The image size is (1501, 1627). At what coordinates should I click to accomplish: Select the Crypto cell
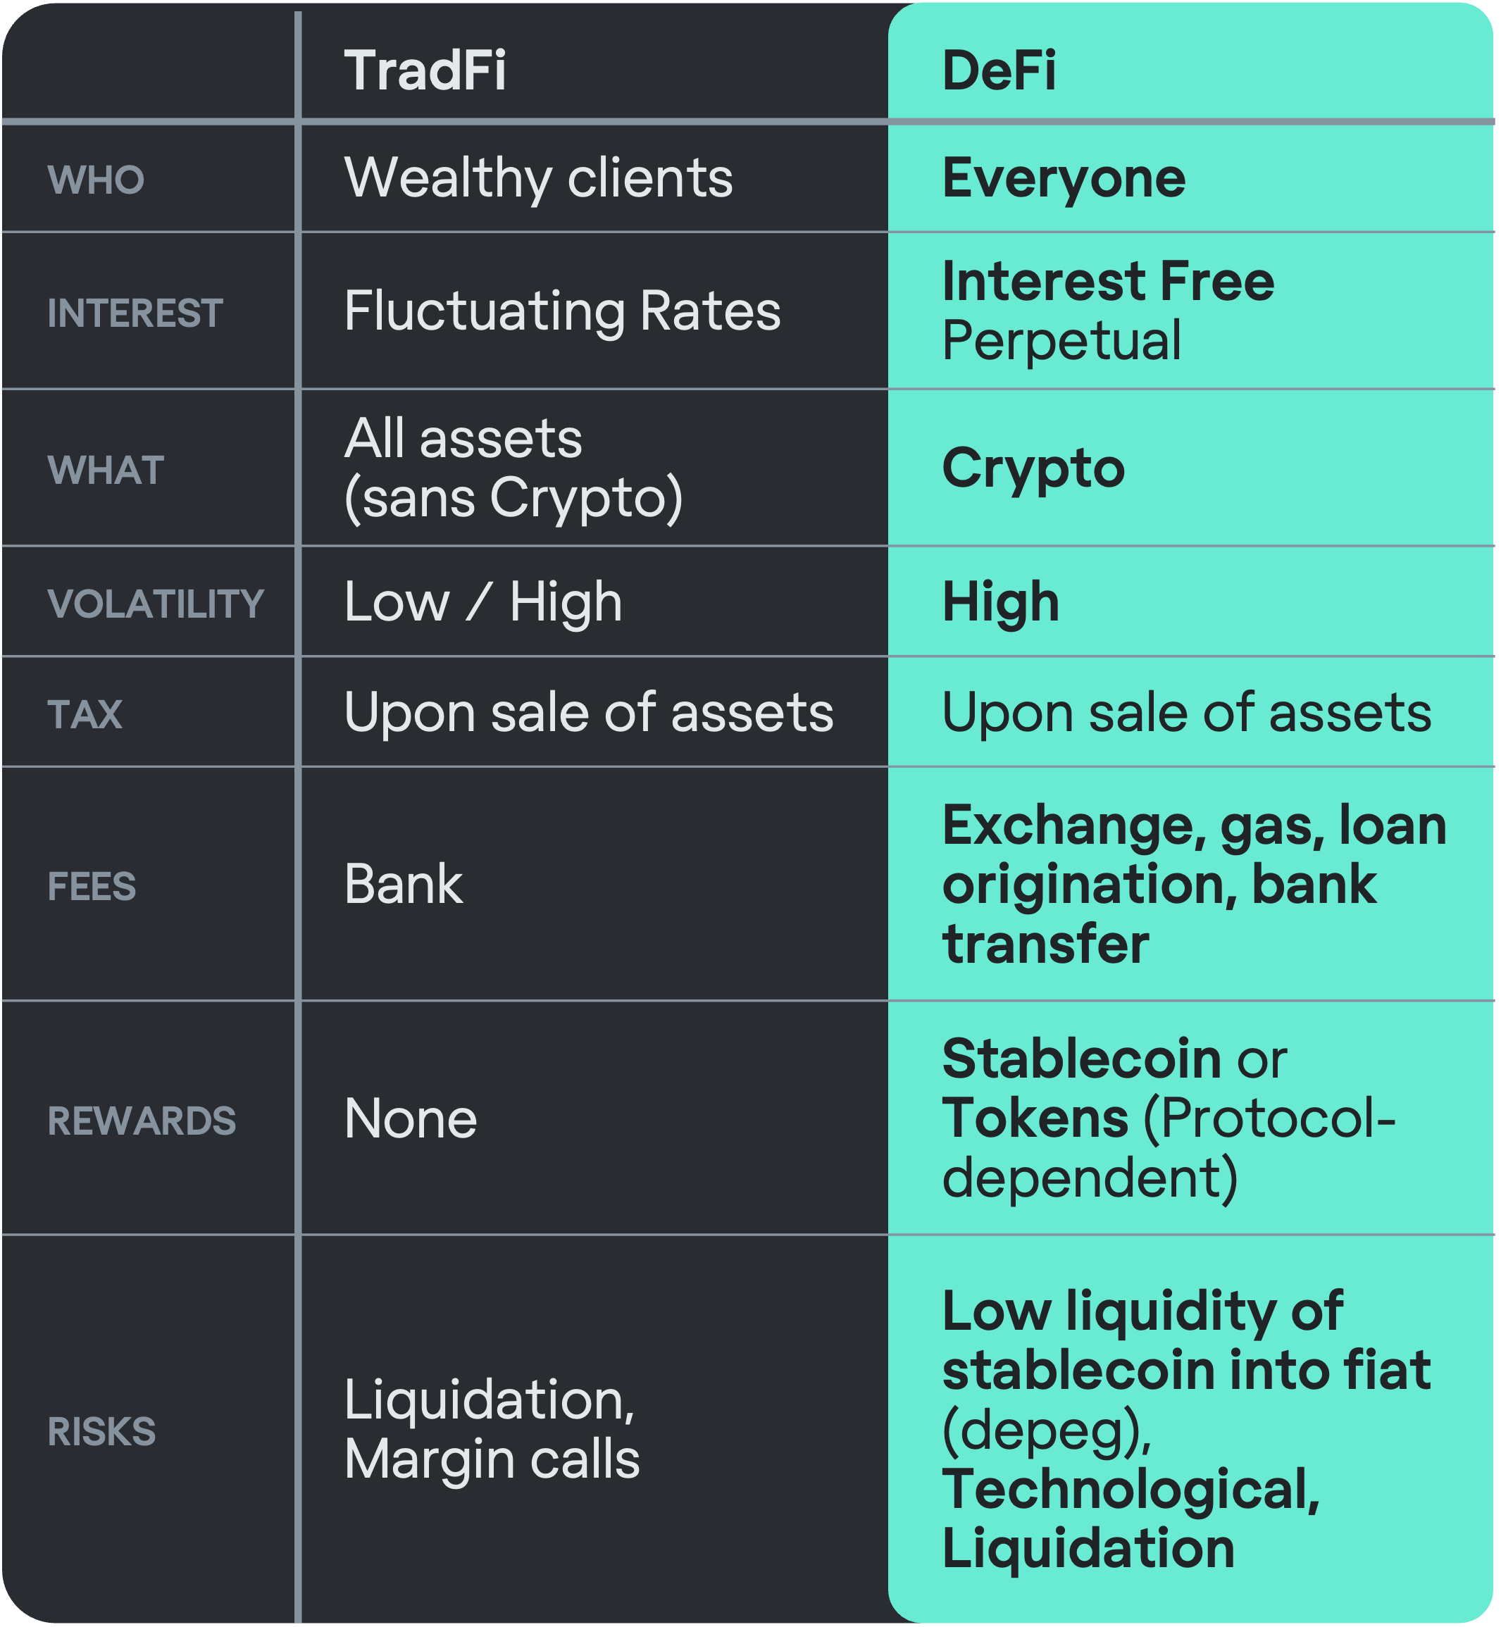tap(1033, 468)
